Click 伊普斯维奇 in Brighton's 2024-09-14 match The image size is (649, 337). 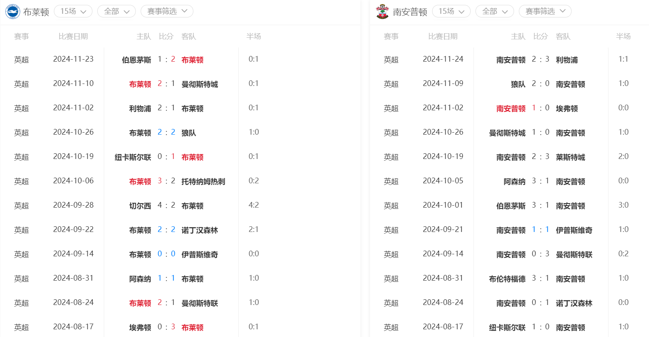[x=200, y=255]
